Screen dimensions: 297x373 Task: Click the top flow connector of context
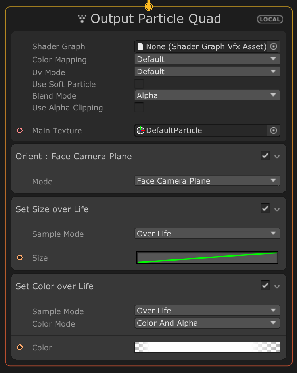point(149,6)
